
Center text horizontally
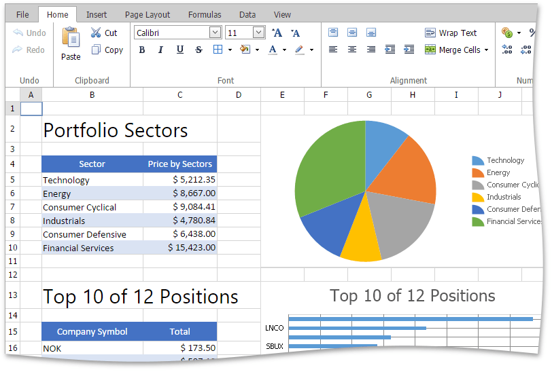point(352,50)
